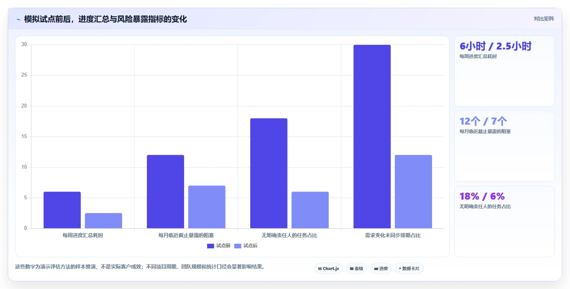The height and width of the screenshot is (289, 570).
Task: Toggle the 试点后 legend item
Action: (246, 246)
